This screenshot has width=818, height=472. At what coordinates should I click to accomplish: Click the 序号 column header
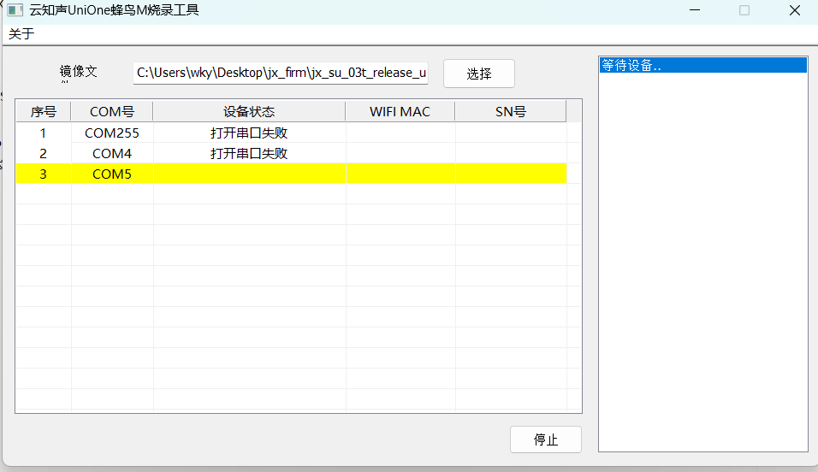coord(44,112)
